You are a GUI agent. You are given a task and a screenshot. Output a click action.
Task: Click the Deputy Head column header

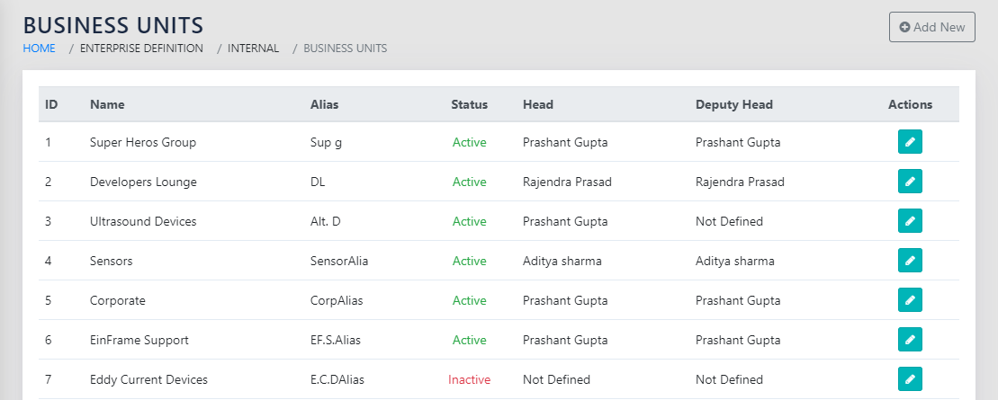733,104
